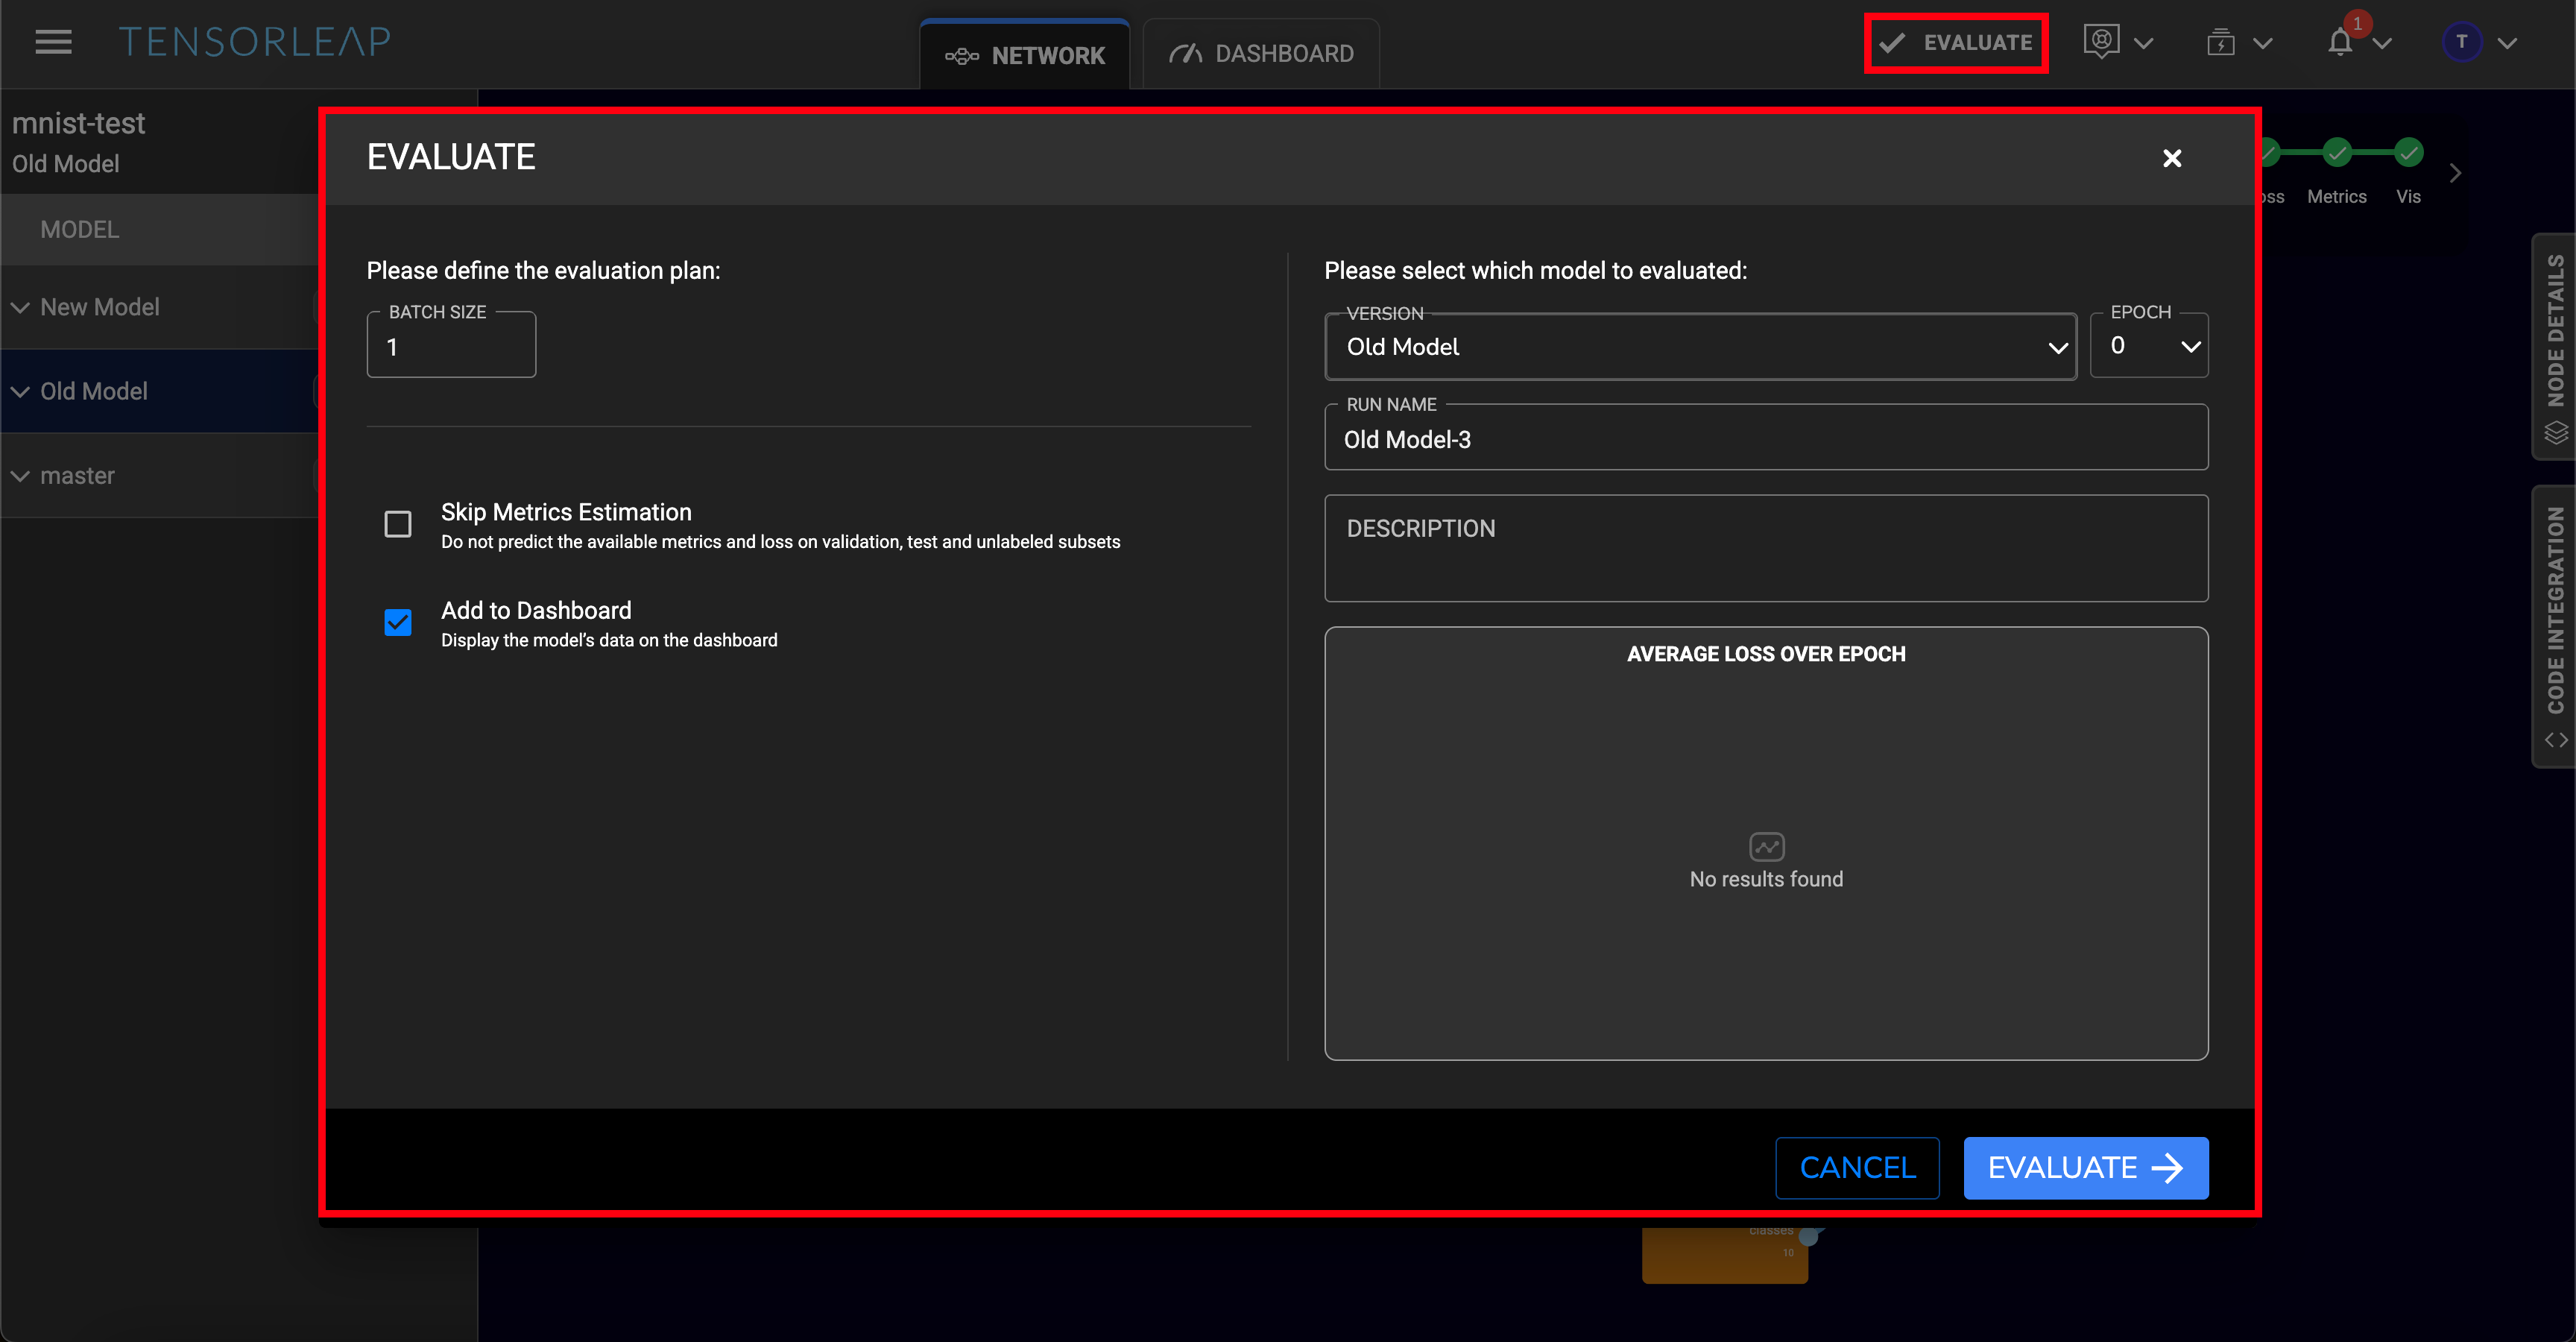Click the notification bell icon
Viewport: 2576px width, 1342px height.
click(x=2339, y=43)
